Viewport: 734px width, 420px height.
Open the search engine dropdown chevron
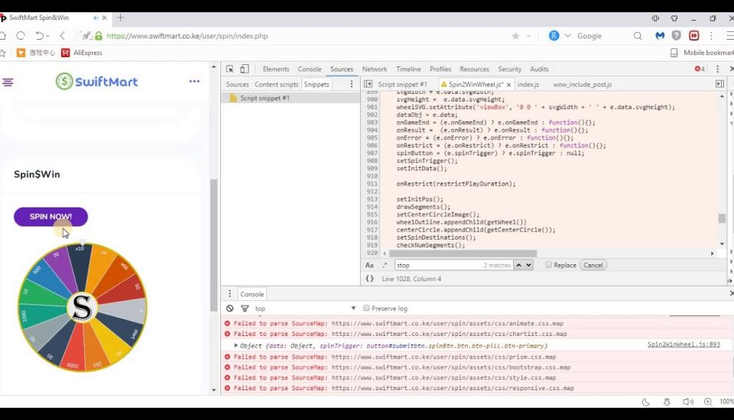568,36
